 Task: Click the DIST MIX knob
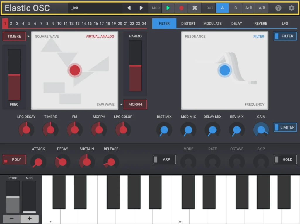tap(164, 130)
